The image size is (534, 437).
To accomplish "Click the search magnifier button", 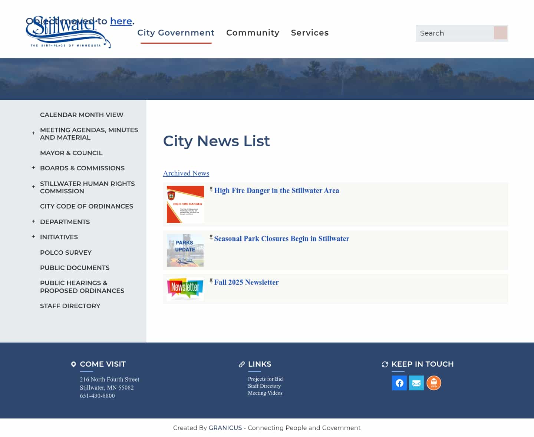I will (x=501, y=33).
